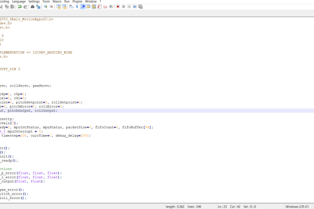Click the Save Recorded Macro icon

(141, 7)
